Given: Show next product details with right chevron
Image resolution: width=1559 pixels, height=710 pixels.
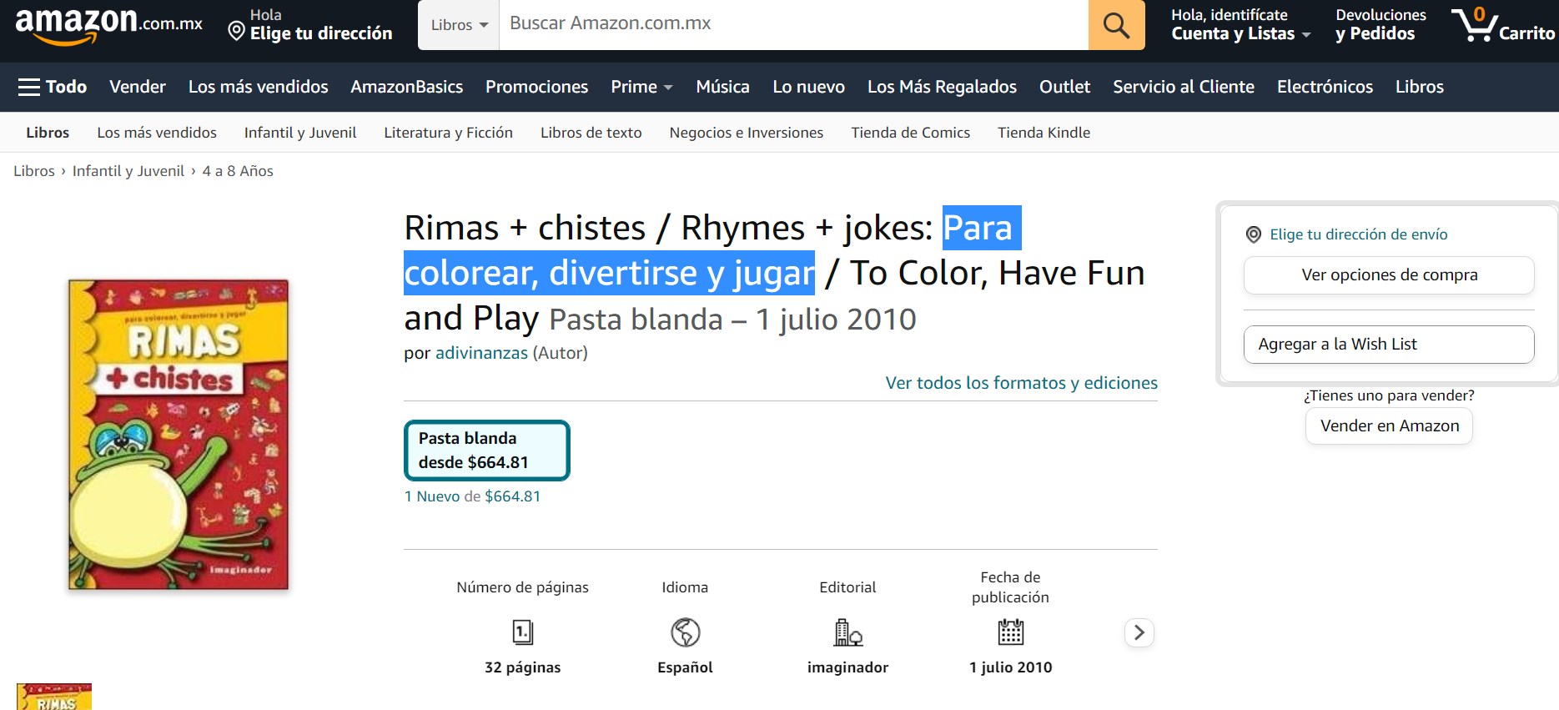Looking at the screenshot, I should (1139, 632).
